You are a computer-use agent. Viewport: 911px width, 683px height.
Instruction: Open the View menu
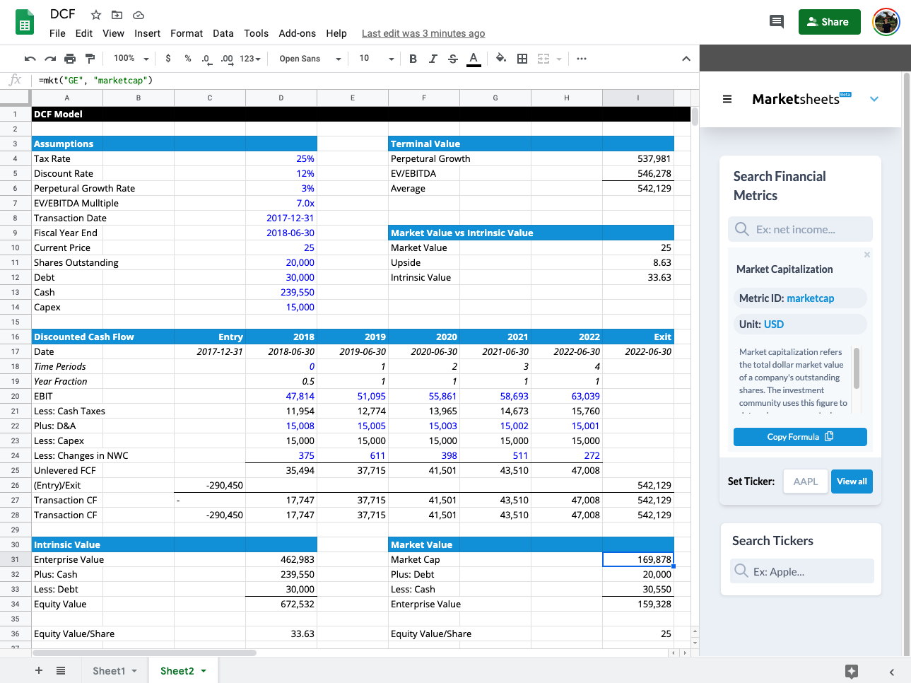(113, 33)
